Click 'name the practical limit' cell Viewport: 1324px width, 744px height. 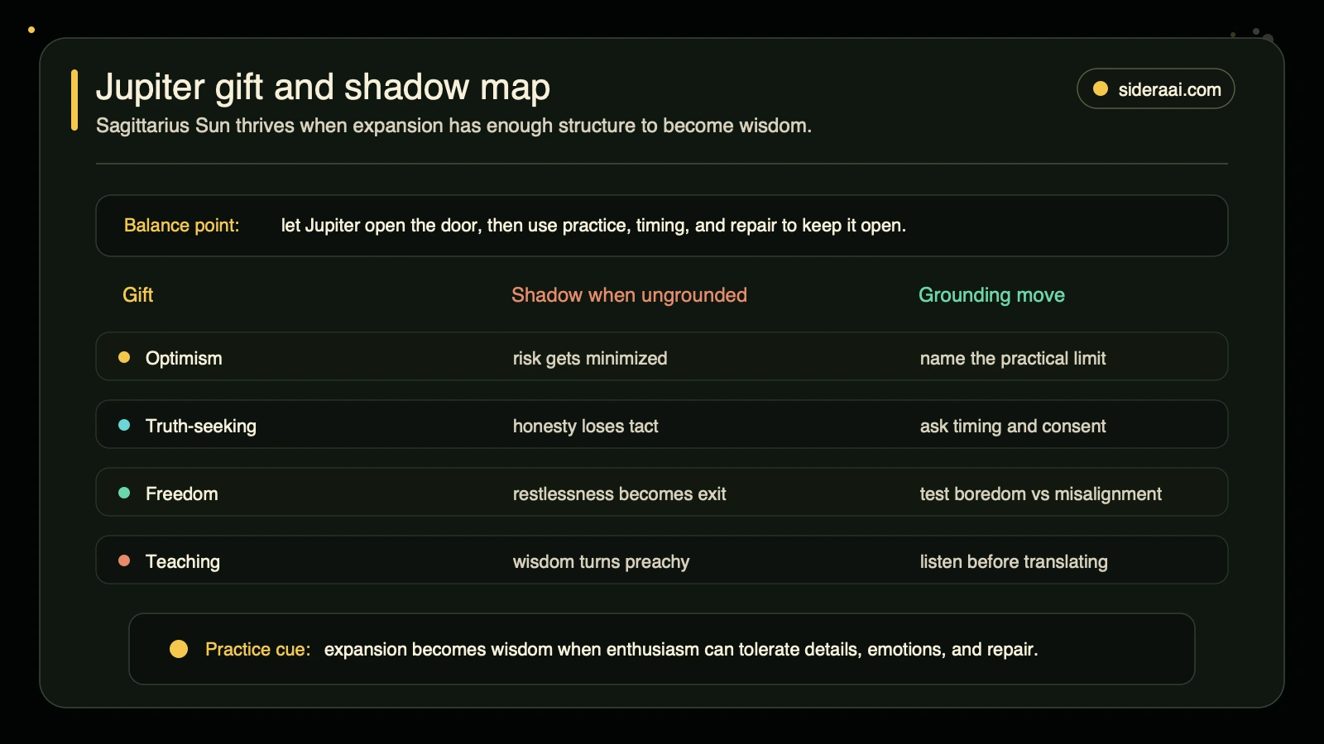click(1013, 358)
